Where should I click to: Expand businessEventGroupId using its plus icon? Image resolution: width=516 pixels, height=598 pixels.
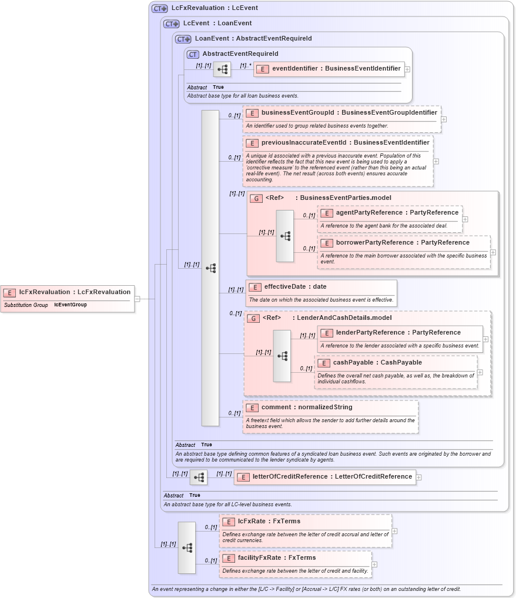coord(444,119)
